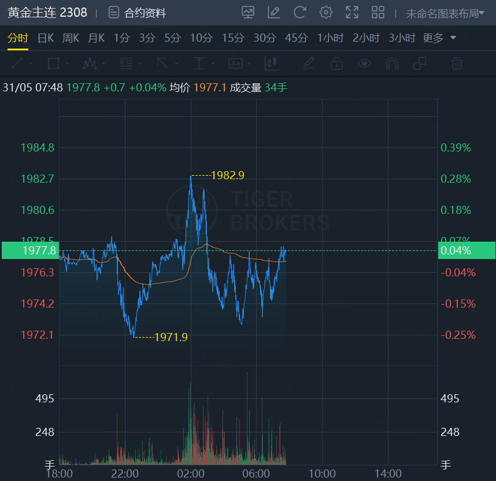Expand the rectangle shape tool dropdown
496x481 pixels.
point(68,63)
